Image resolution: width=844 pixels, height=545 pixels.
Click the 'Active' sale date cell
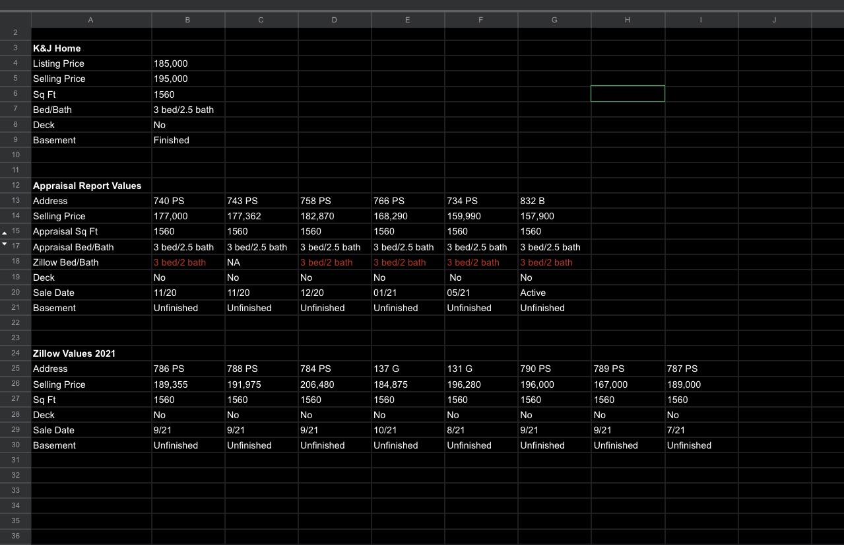point(554,293)
